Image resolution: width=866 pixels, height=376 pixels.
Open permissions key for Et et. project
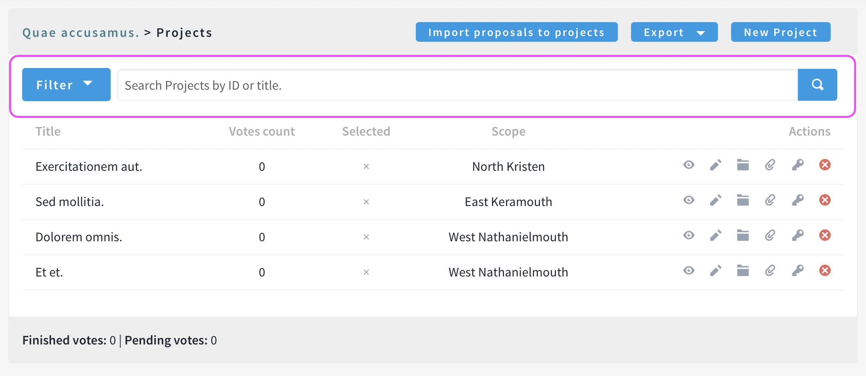tap(798, 271)
